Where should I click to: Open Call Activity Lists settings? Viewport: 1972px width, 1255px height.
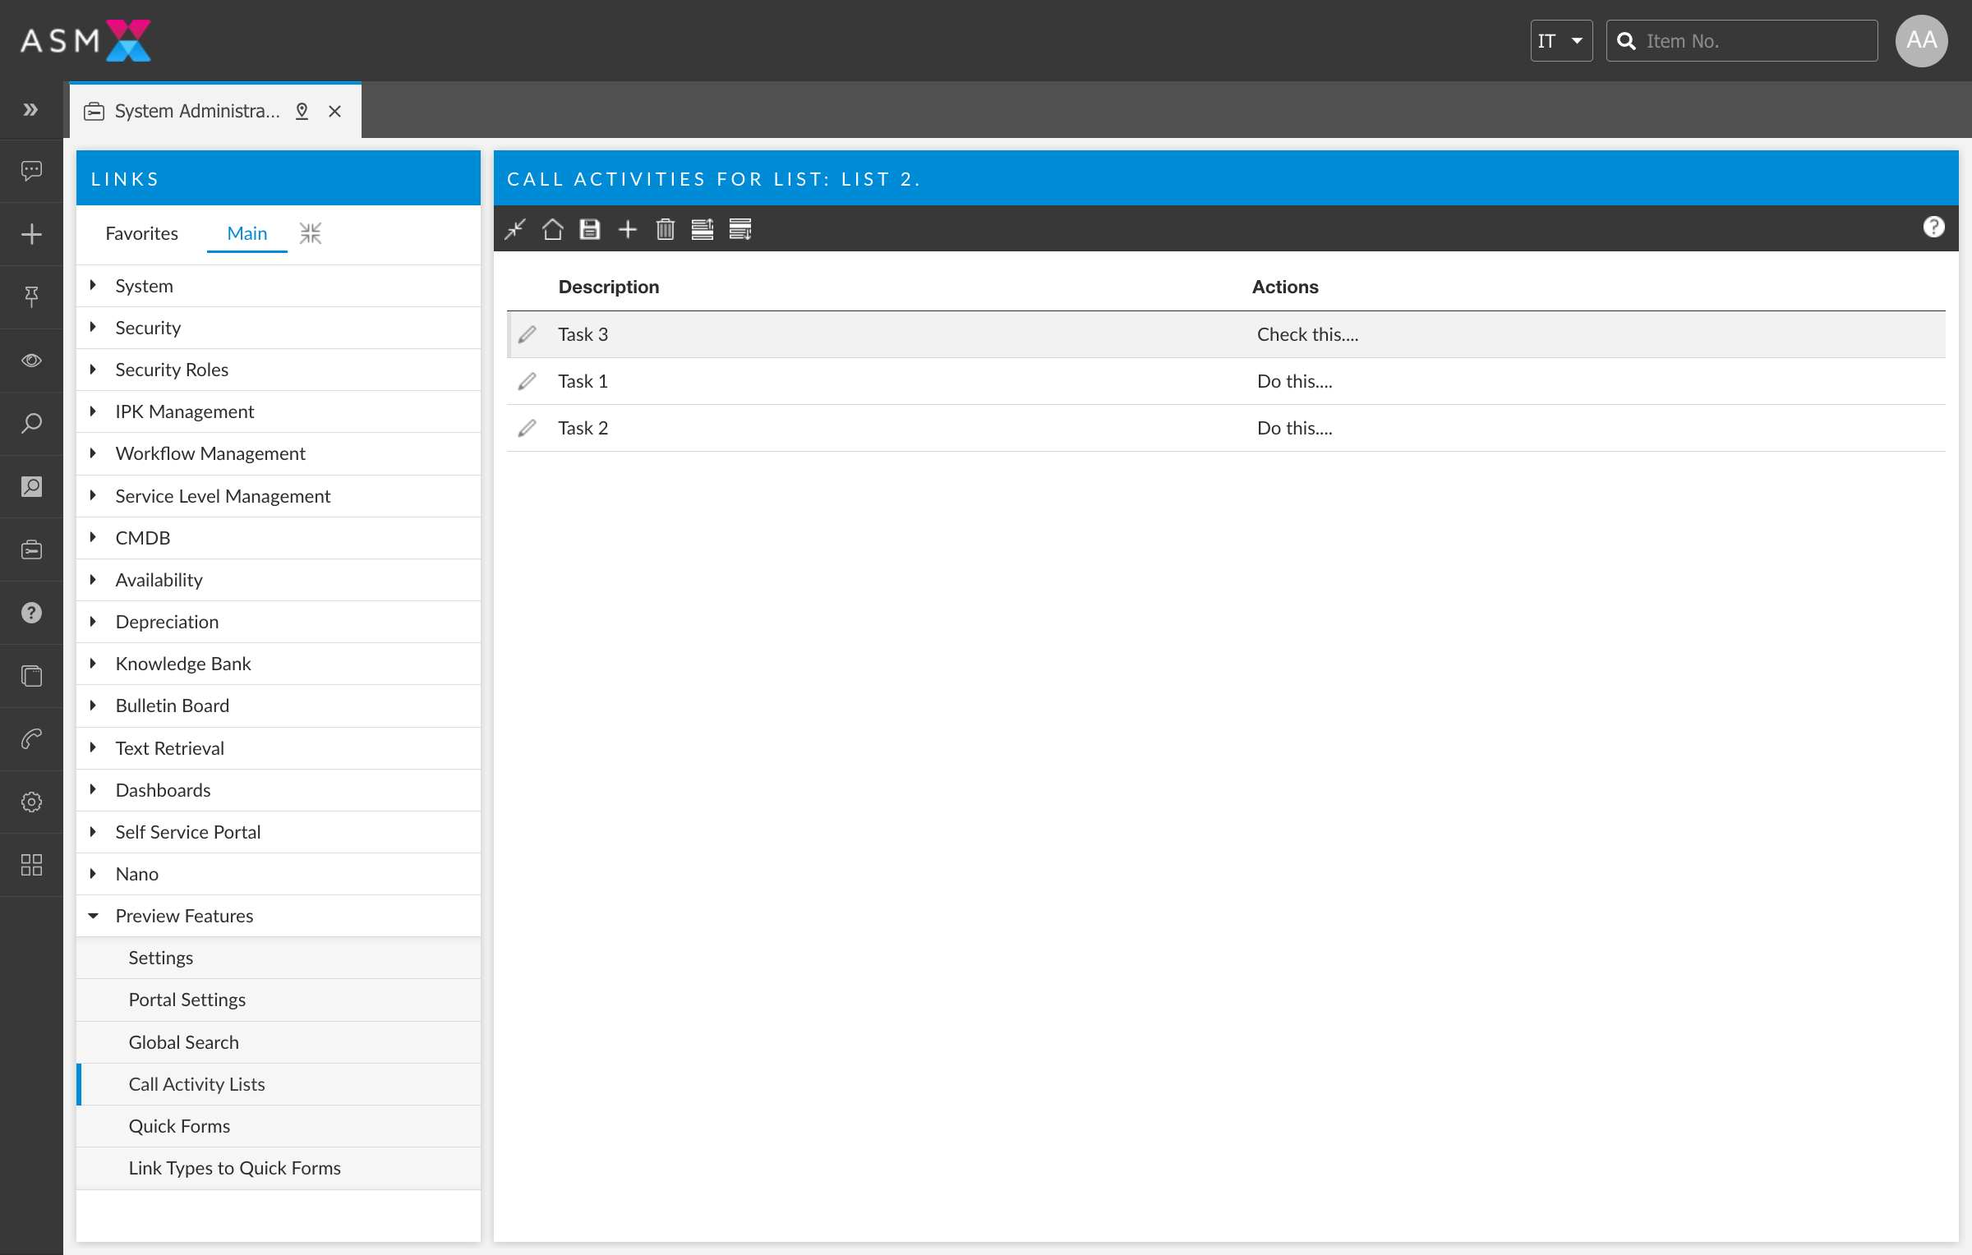(x=196, y=1083)
